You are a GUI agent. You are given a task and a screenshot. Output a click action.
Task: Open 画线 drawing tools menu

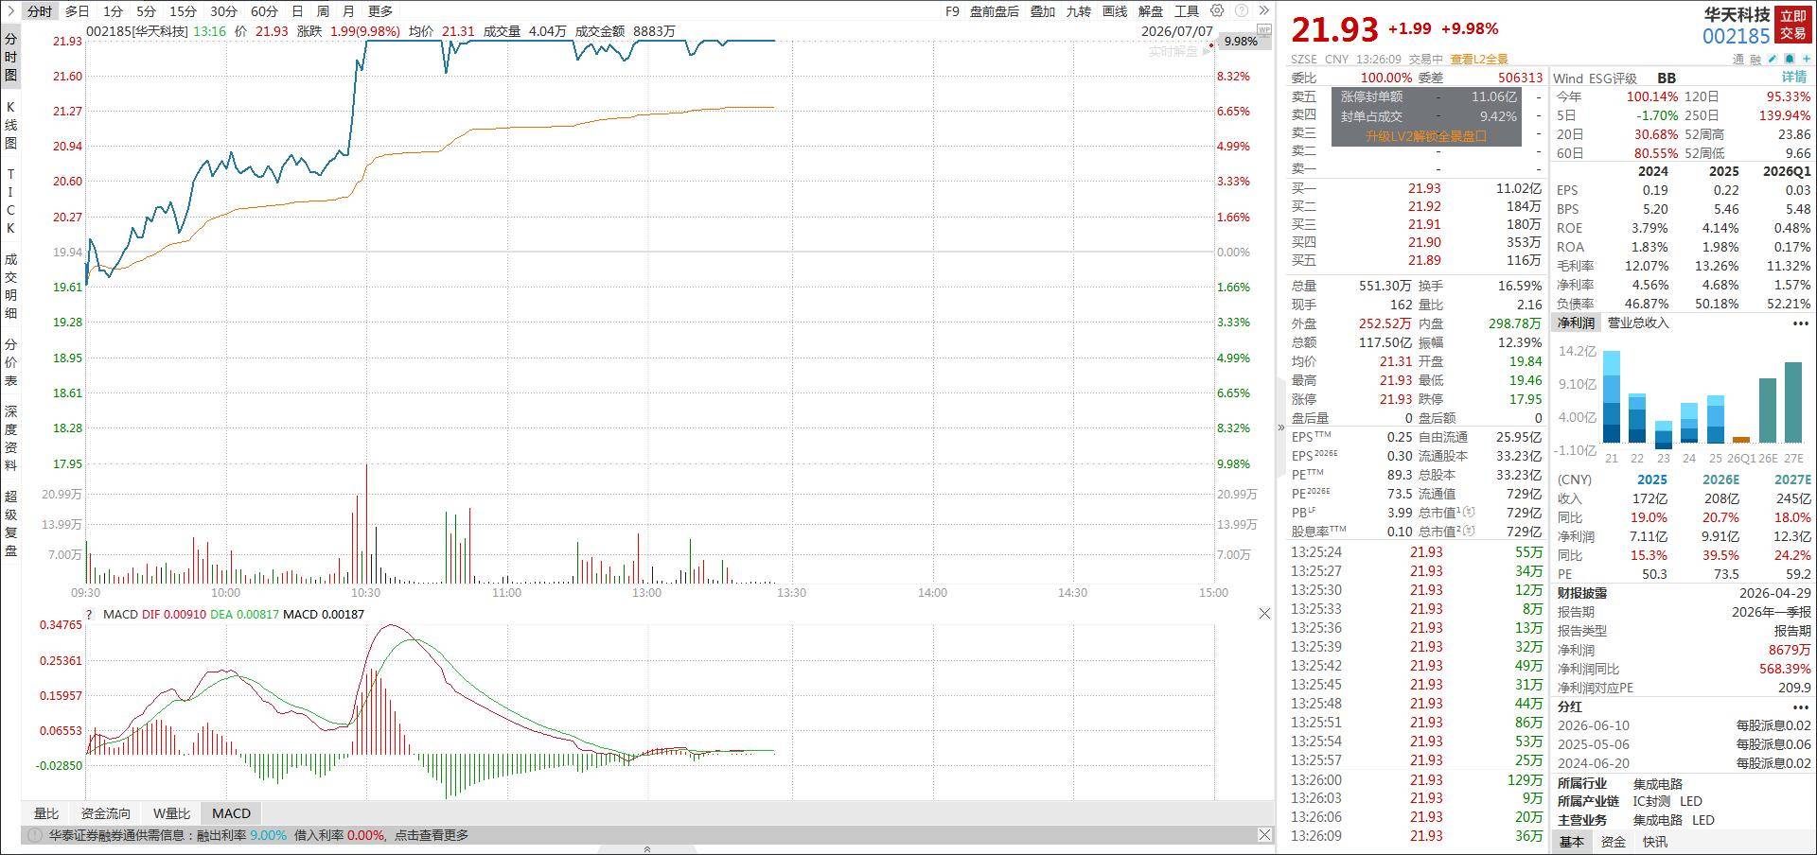pos(1115,11)
